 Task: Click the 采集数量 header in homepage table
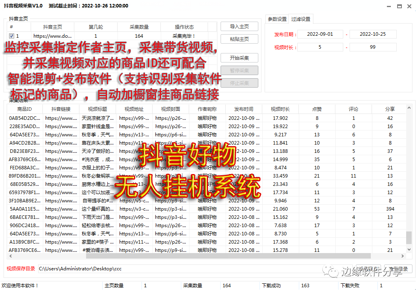click(x=139, y=27)
